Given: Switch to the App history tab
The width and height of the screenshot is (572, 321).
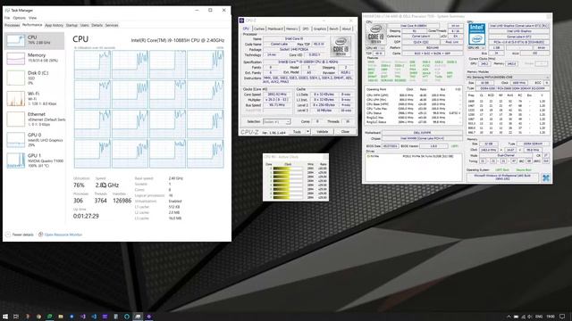Looking at the screenshot, I should pos(54,25).
